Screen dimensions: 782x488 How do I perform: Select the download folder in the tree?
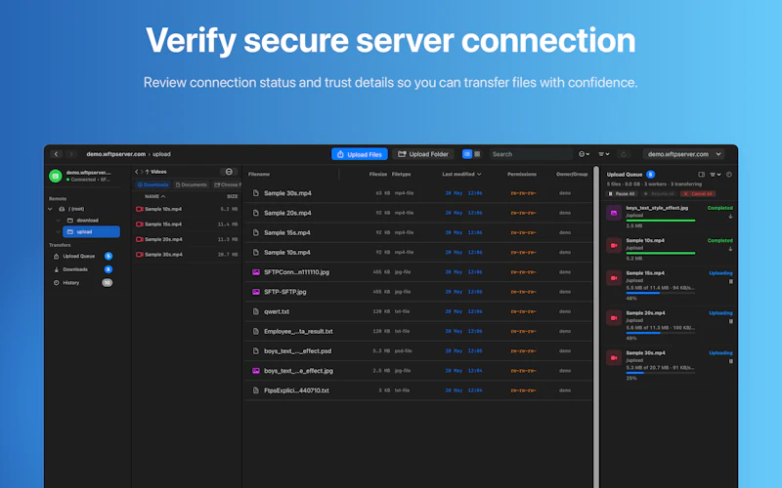tap(88, 221)
